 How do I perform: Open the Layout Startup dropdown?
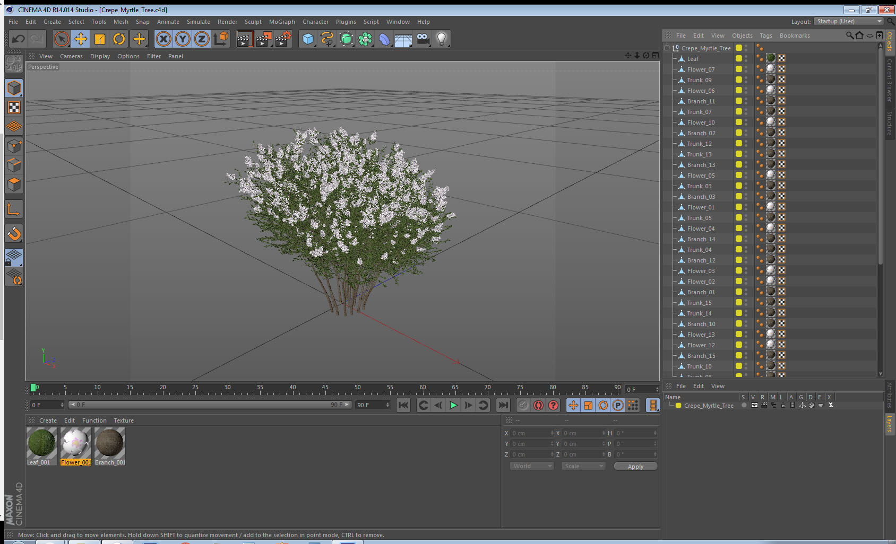(x=848, y=21)
